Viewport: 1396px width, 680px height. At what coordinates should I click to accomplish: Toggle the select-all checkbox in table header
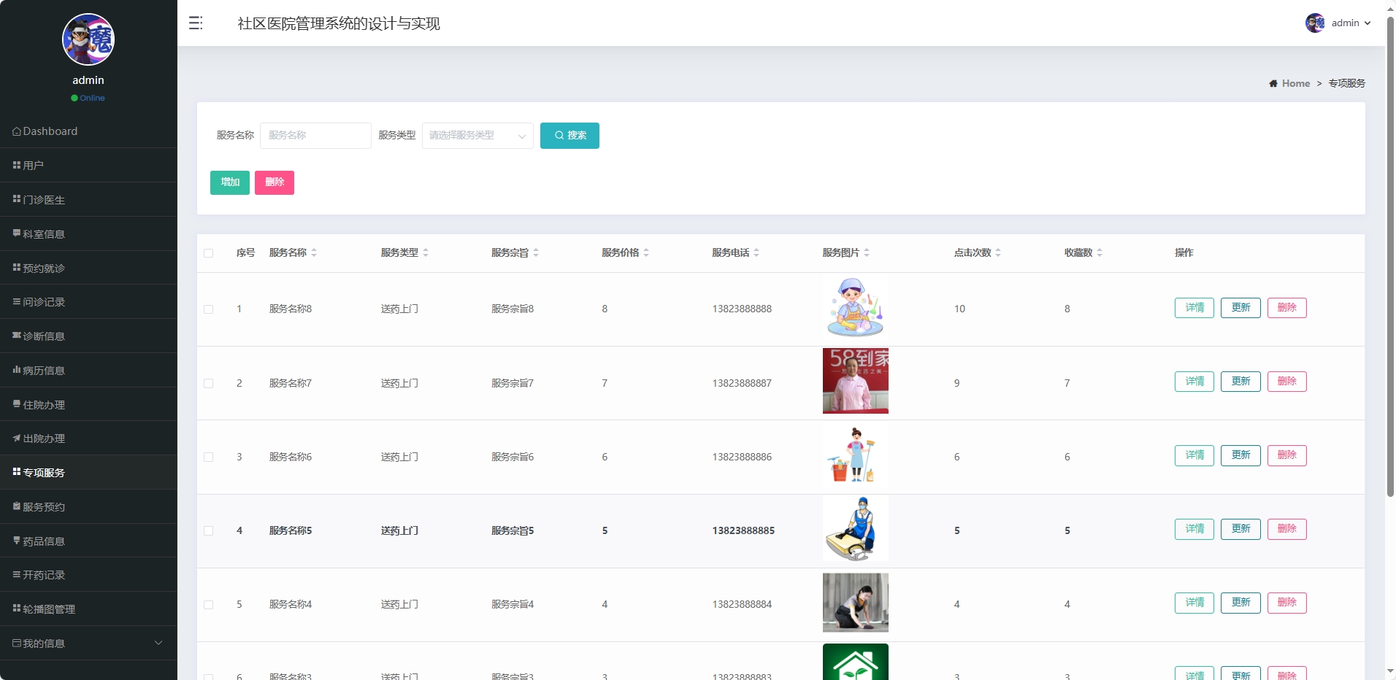tap(209, 253)
